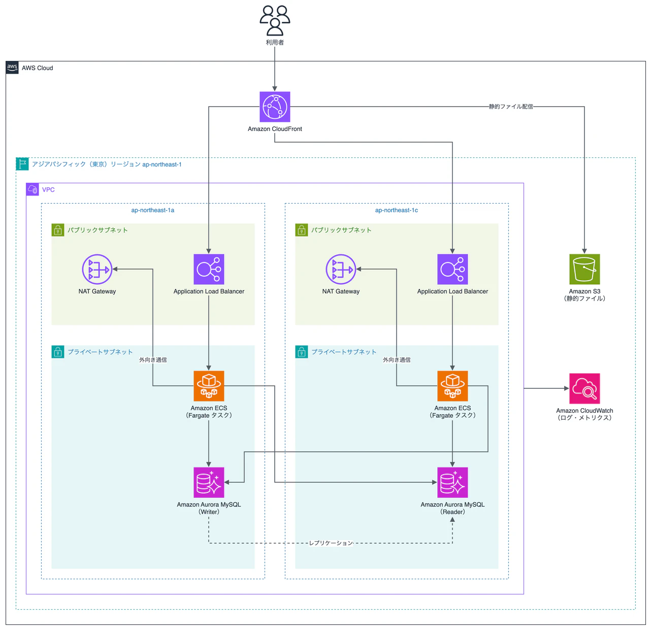652x631 pixels.
Task: Select the レプリケーション label
Action: pyautogui.click(x=331, y=543)
